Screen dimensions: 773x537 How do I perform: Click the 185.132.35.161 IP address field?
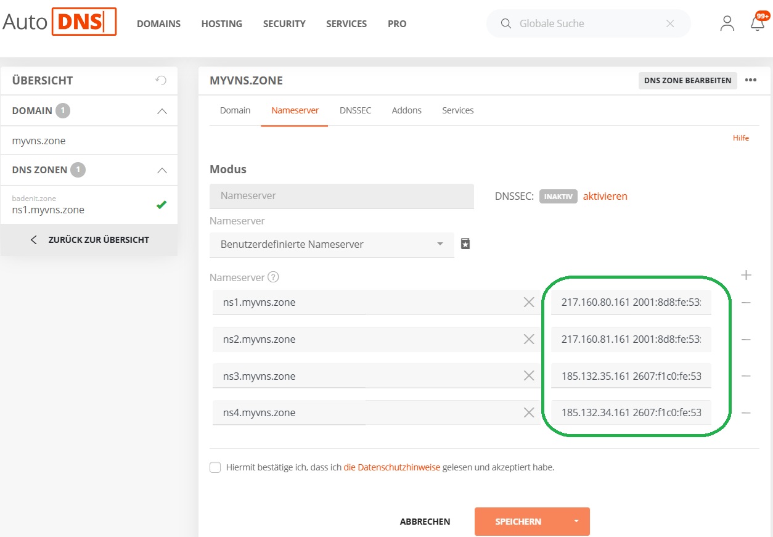pyautogui.click(x=631, y=376)
